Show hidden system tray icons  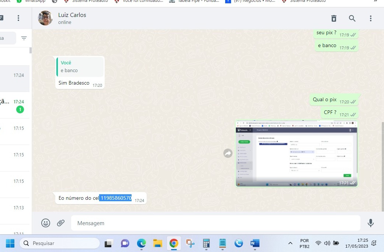pos(290,243)
